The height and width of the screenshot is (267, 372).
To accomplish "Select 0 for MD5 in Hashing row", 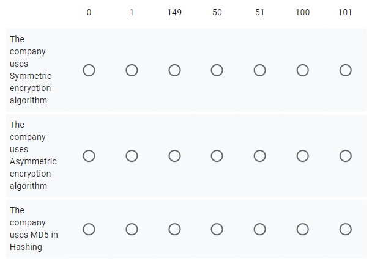I will [x=89, y=229].
